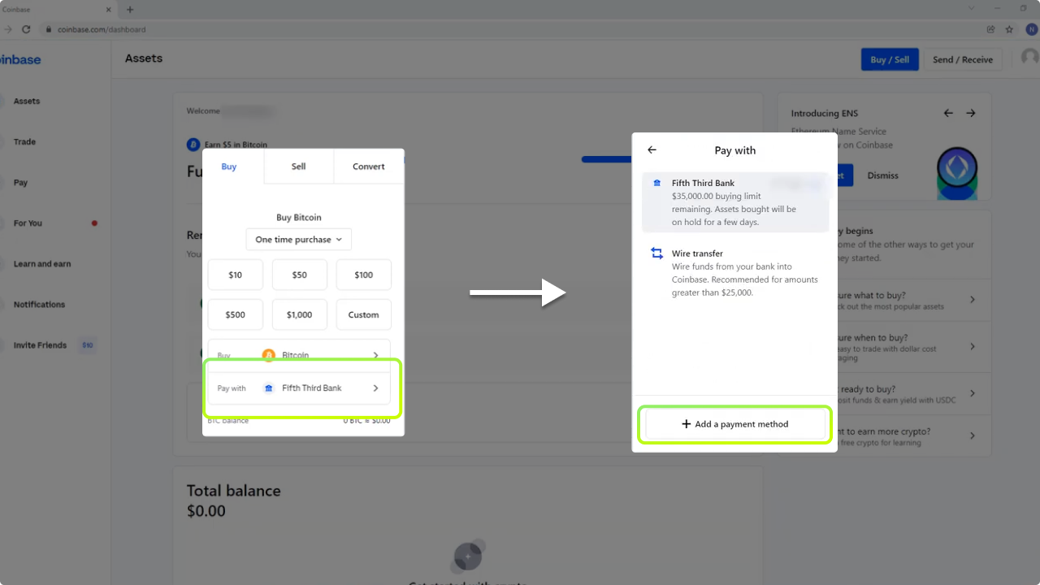1040x585 pixels.
Task: Click the share page icon in address bar
Action: (x=990, y=29)
